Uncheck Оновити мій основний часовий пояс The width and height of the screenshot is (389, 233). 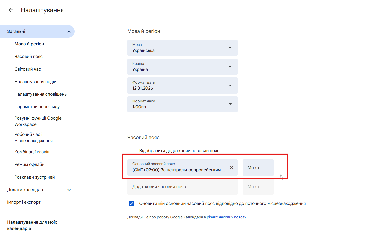click(132, 203)
